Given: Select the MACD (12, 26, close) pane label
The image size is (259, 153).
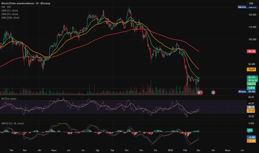Looking at the screenshot, I should click(13, 124).
